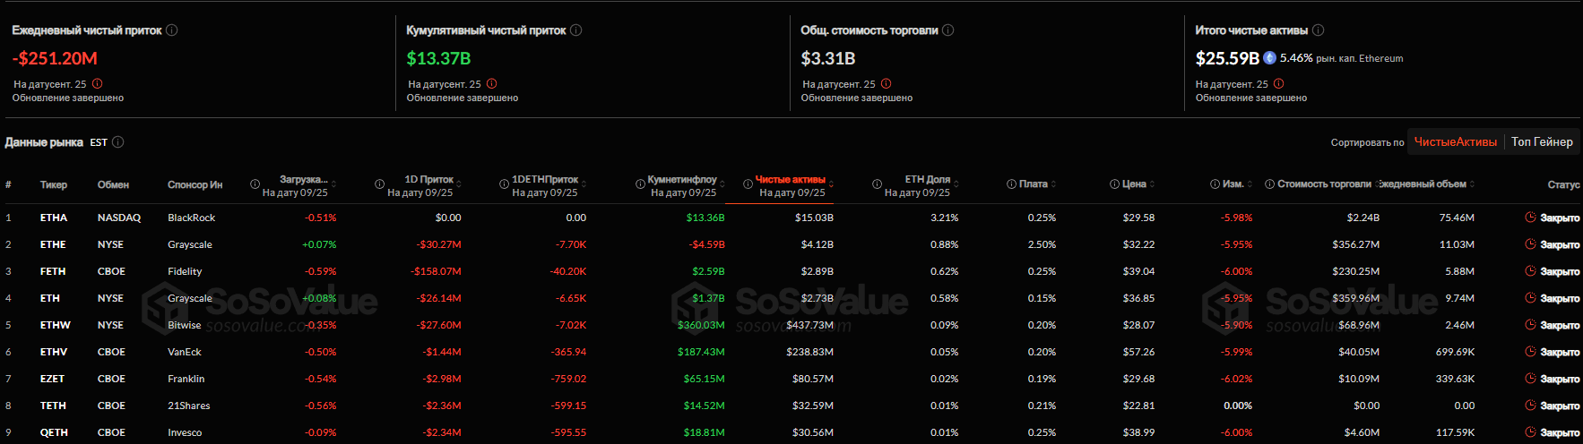Click -$158.07M inflow value

click(437, 271)
